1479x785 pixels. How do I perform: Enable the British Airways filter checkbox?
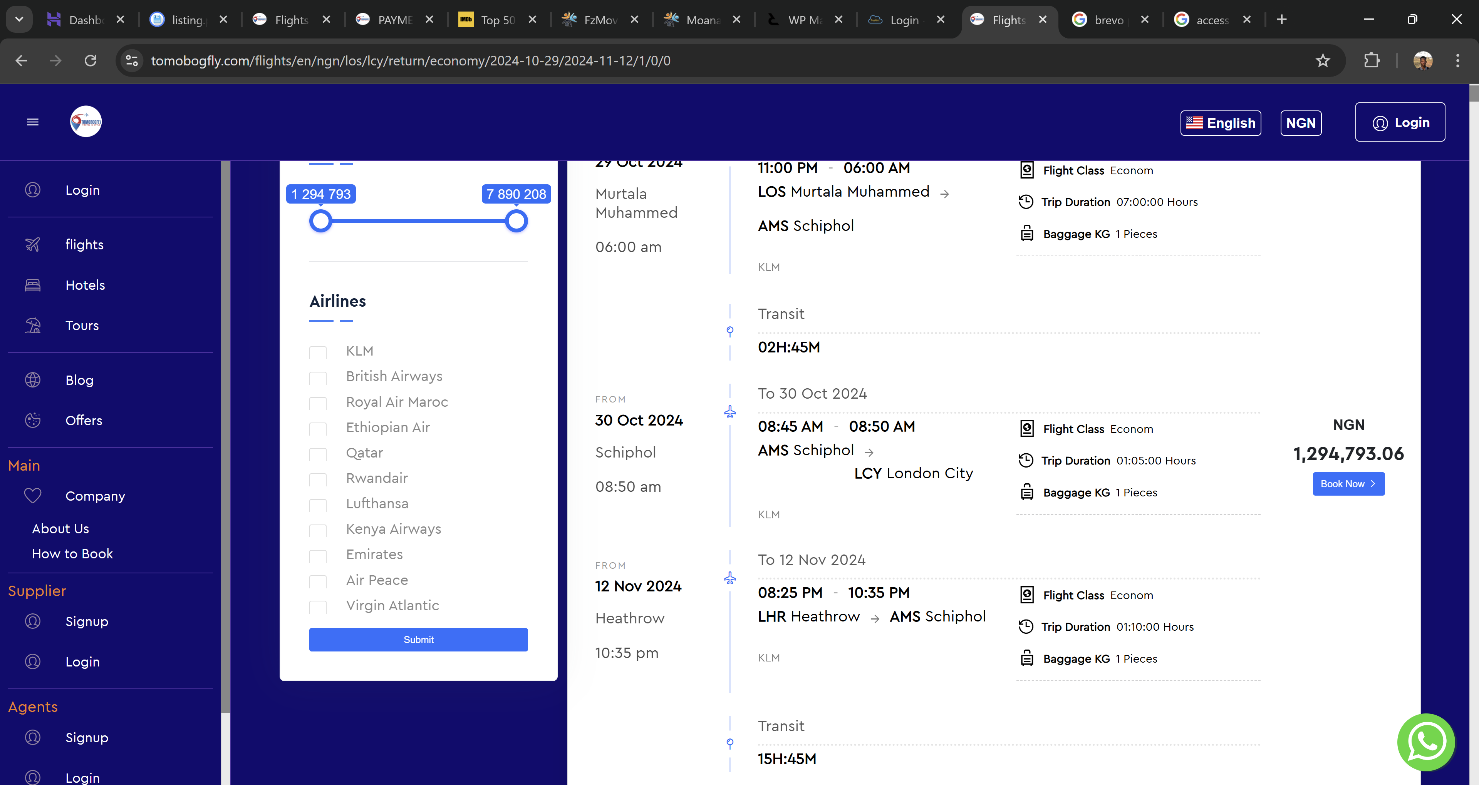(x=317, y=377)
